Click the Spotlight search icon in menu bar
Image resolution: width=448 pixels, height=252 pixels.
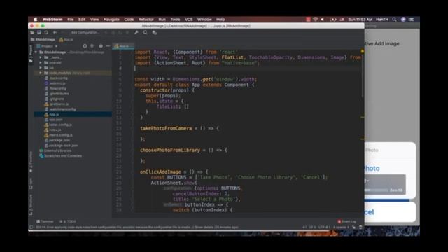click(394, 20)
